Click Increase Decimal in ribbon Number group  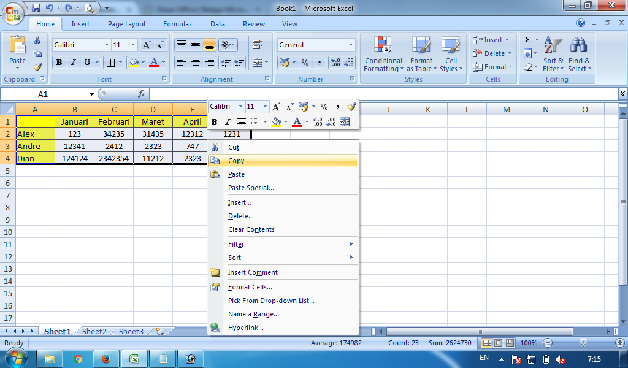click(x=335, y=63)
